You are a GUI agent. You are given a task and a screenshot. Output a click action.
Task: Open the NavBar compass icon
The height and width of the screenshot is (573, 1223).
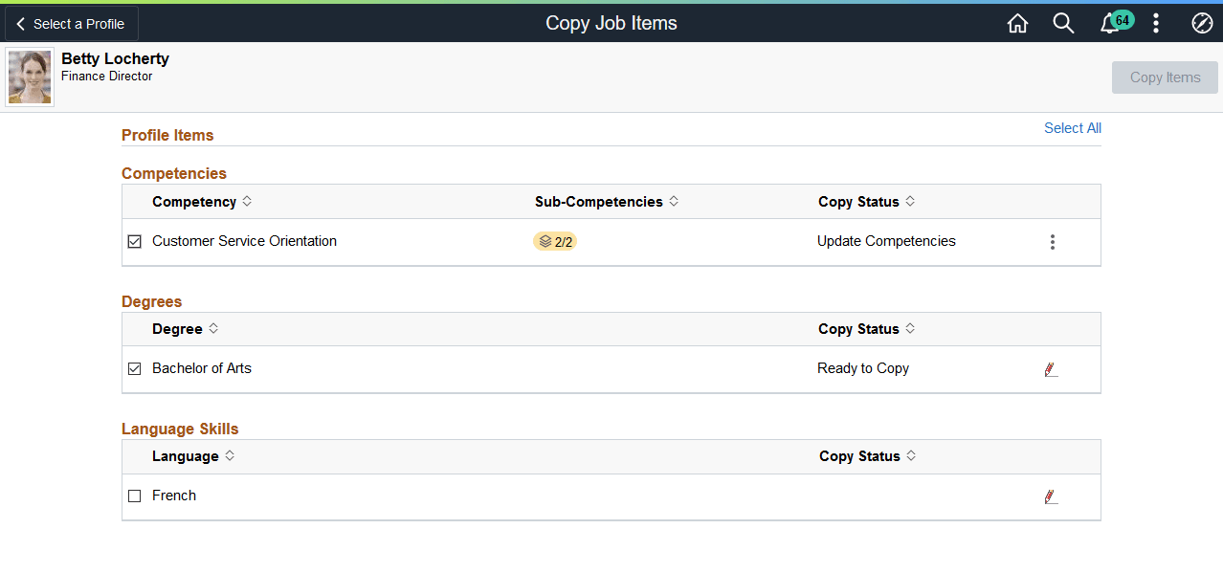[1202, 22]
